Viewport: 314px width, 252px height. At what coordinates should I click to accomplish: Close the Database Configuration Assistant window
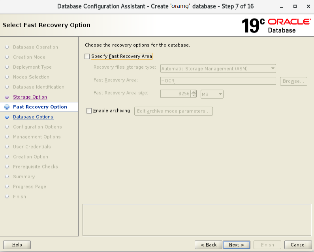tap(308, 6)
